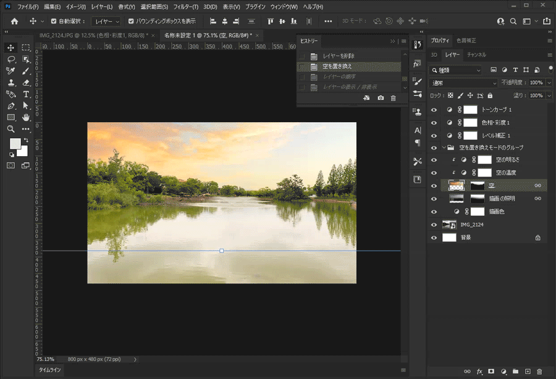Open the Edit Toolbar three-dots menu
556x379 pixels.
25,129
